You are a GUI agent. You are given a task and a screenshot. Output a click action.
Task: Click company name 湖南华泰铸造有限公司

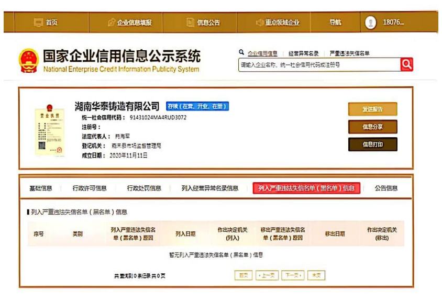click(117, 106)
